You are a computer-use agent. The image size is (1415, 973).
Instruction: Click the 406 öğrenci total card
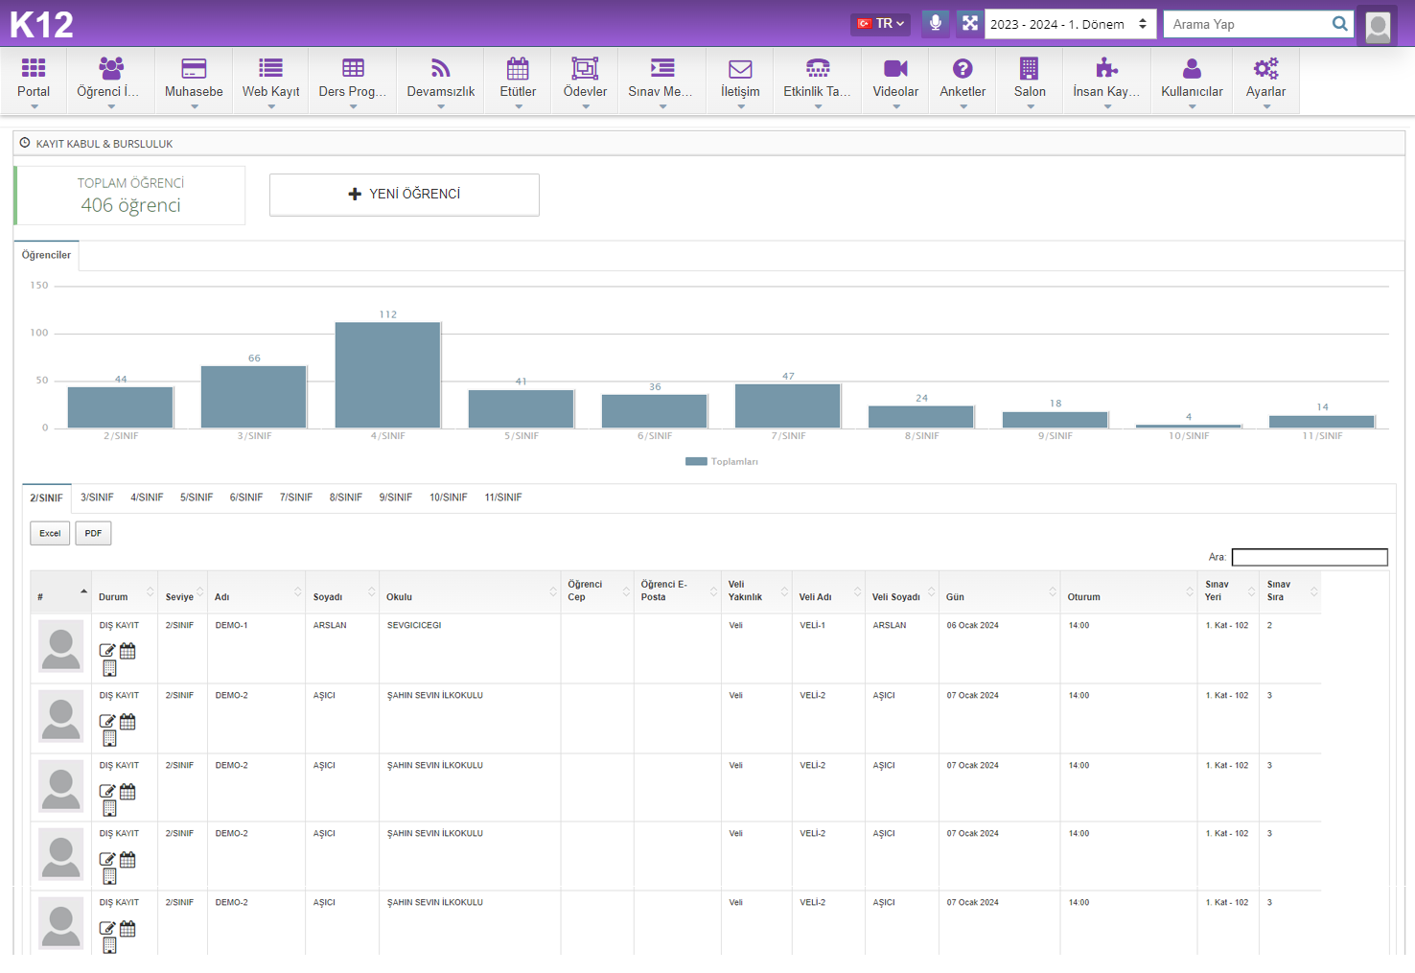pos(130,196)
